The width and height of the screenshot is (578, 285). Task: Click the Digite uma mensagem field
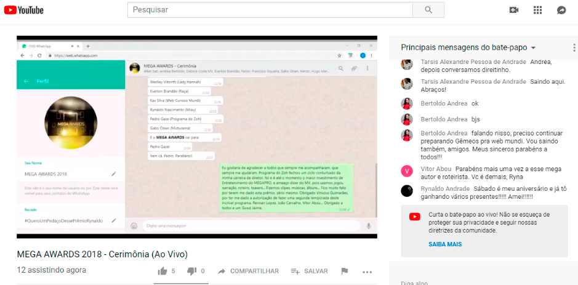251,226
